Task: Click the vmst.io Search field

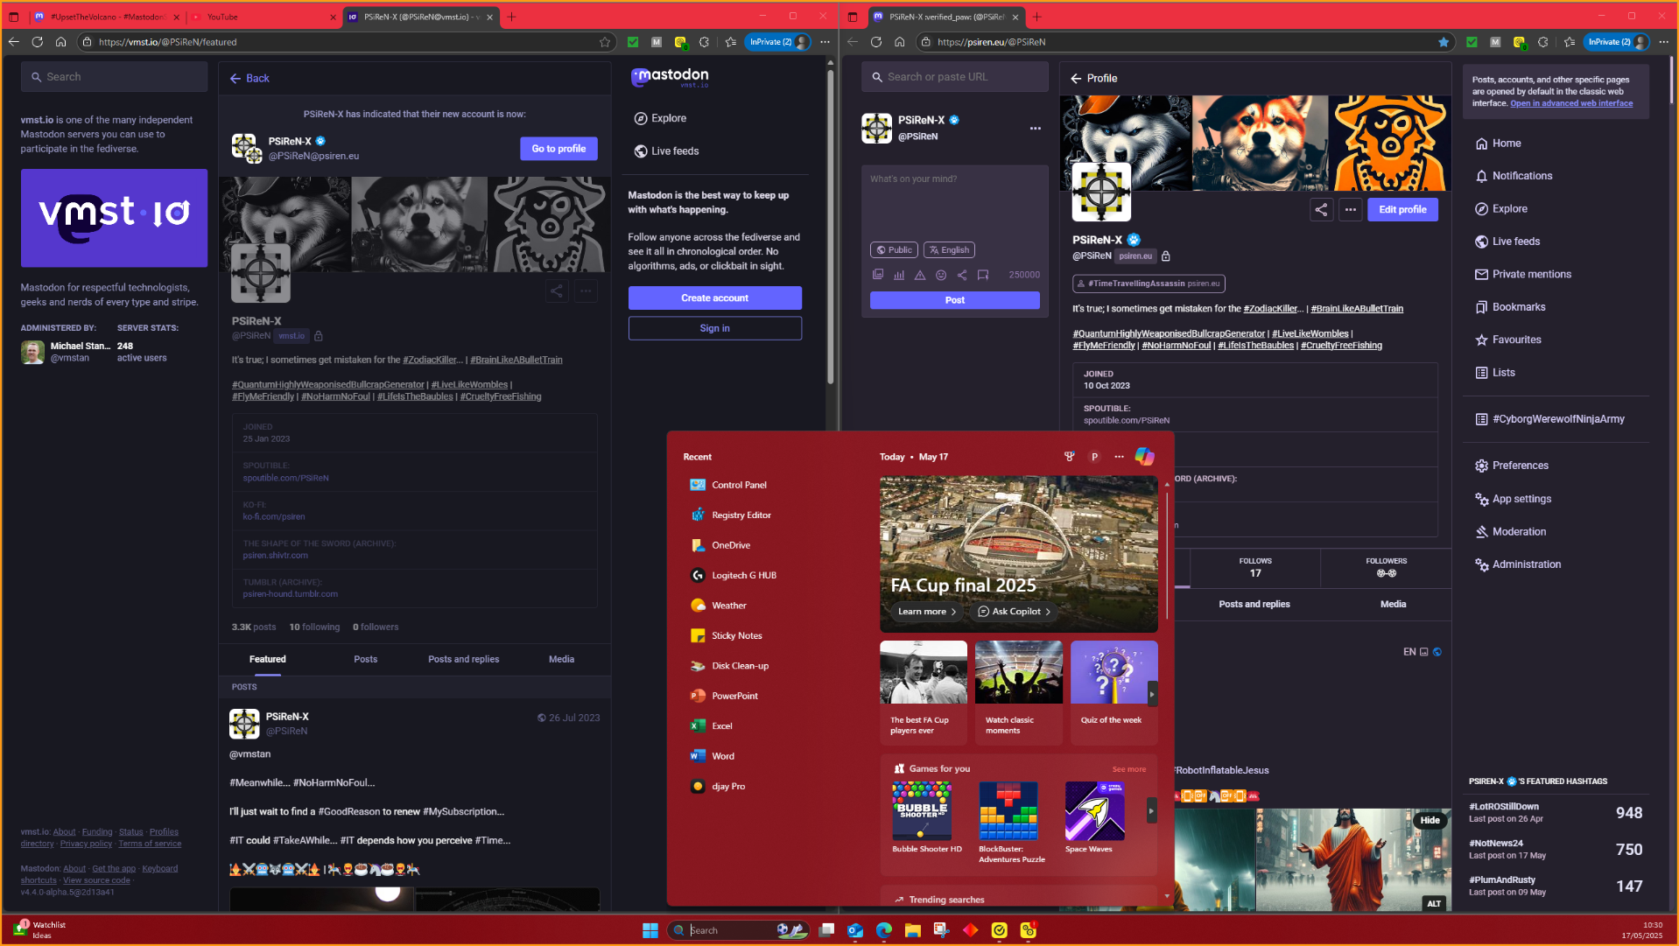Action: click(115, 77)
